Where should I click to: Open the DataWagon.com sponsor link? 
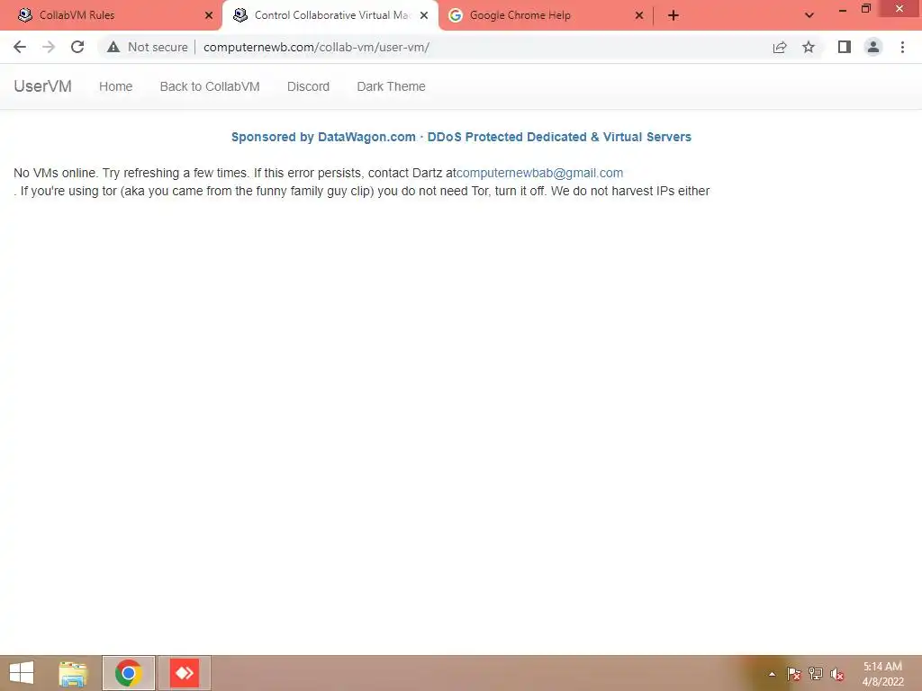click(x=461, y=137)
